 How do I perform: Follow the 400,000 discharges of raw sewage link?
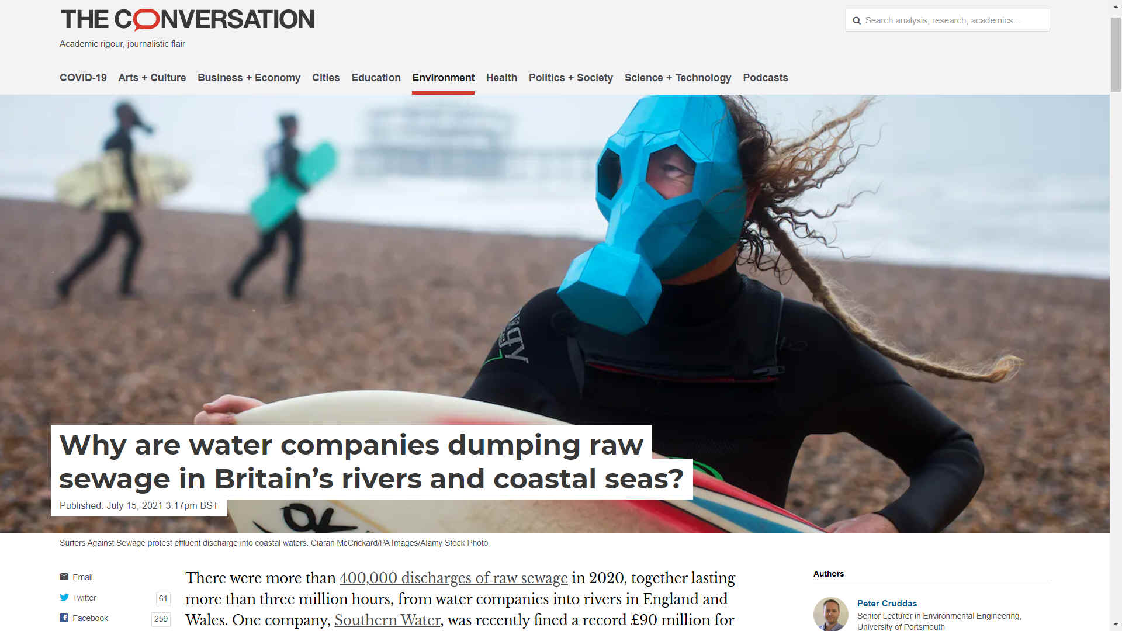coord(453,578)
